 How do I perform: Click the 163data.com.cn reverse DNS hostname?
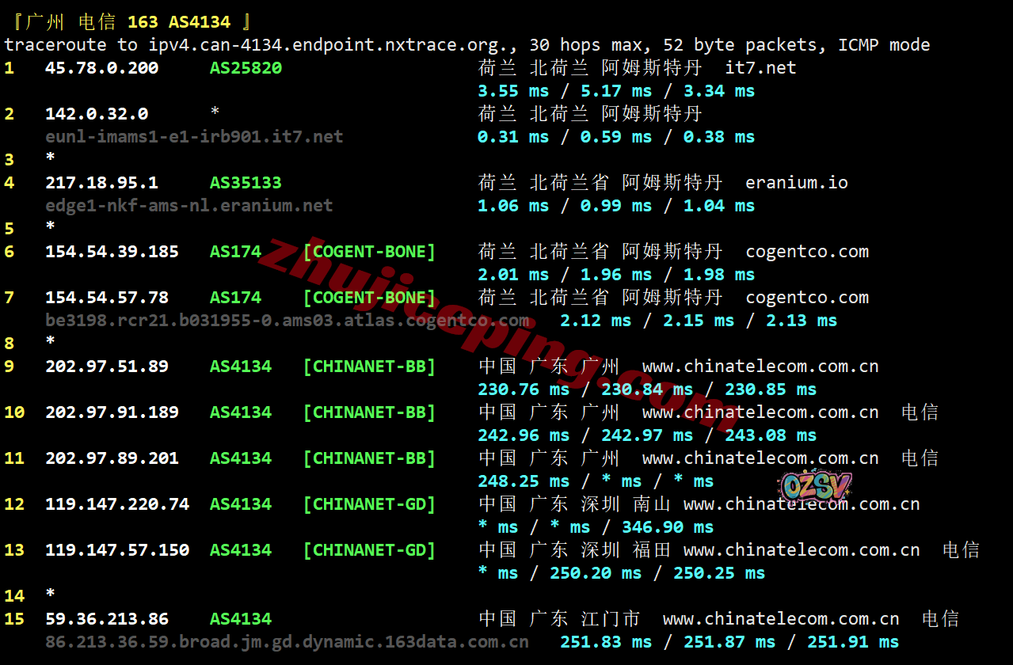287,642
